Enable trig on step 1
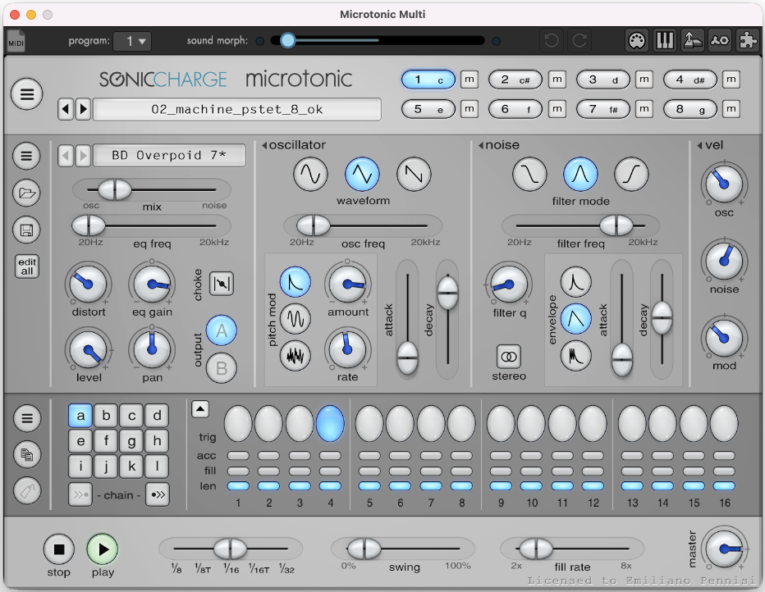Screen dimensions: 765x592 (238, 424)
